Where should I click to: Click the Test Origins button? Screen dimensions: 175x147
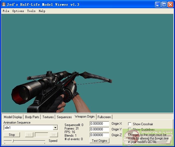[x=100, y=141]
